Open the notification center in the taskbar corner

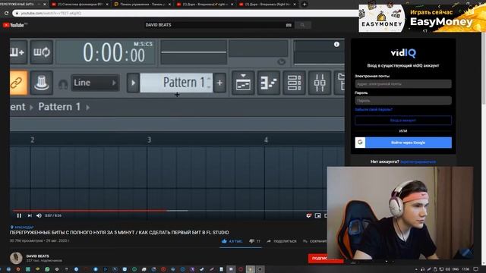(x=476, y=269)
